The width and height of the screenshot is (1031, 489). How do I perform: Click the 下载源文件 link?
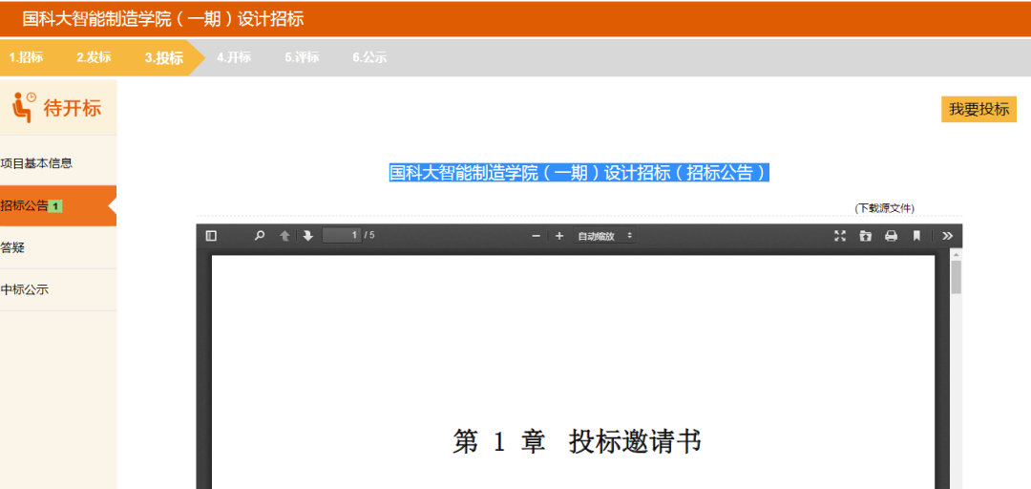[884, 208]
